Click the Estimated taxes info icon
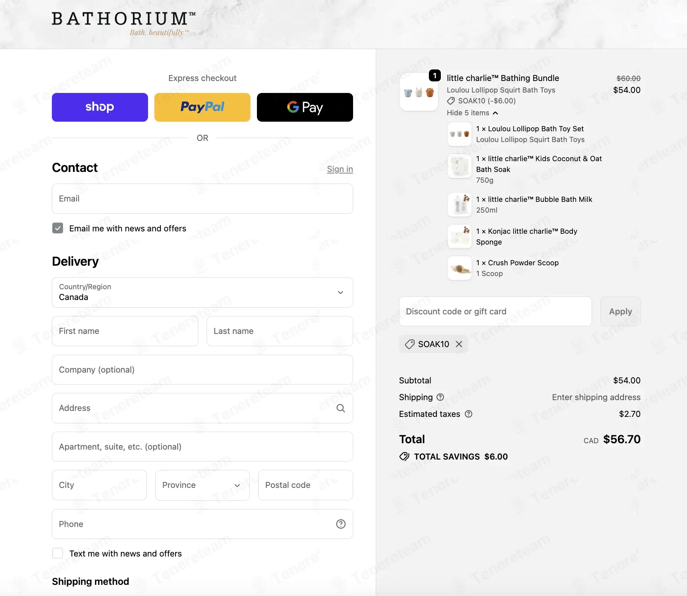The image size is (687, 596). [x=469, y=414]
